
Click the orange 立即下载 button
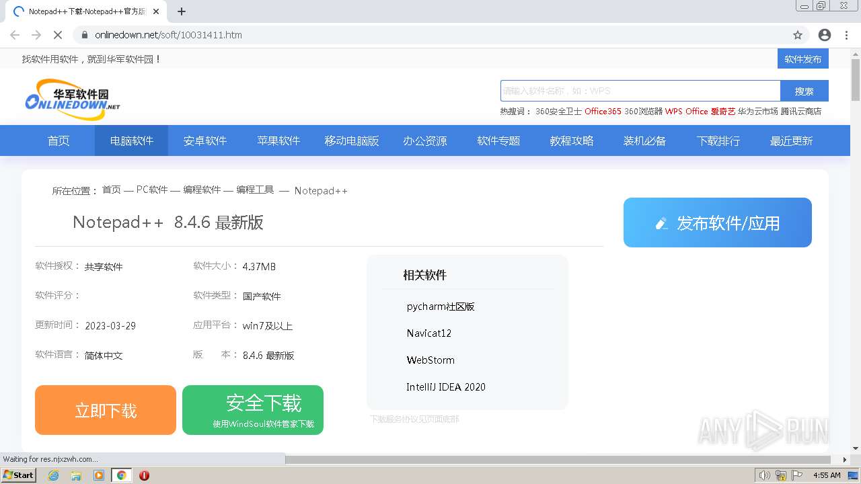click(106, 410)
